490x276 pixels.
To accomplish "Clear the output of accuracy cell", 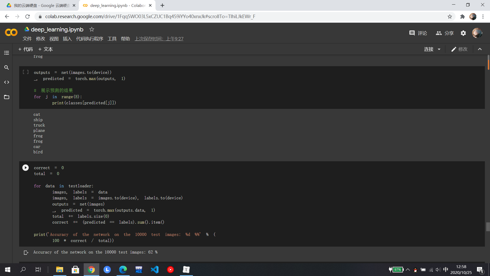I will pos(26,252).
